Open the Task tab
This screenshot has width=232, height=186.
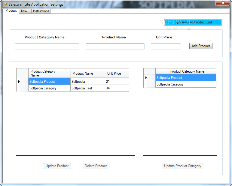25,11
